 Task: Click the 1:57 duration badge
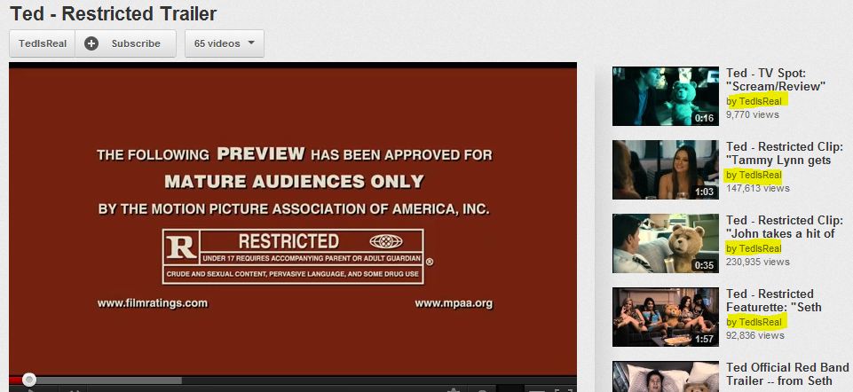pos(704,340)
